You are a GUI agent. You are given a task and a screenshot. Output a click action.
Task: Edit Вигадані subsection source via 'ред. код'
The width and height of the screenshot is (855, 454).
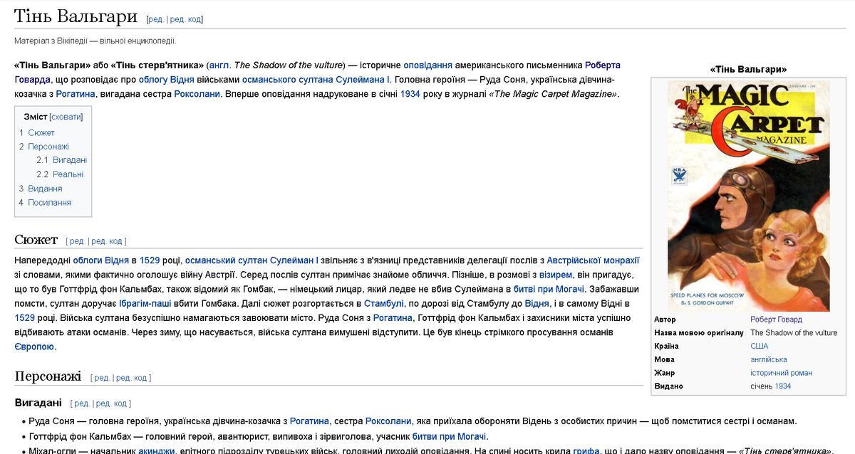click(111, 403)
